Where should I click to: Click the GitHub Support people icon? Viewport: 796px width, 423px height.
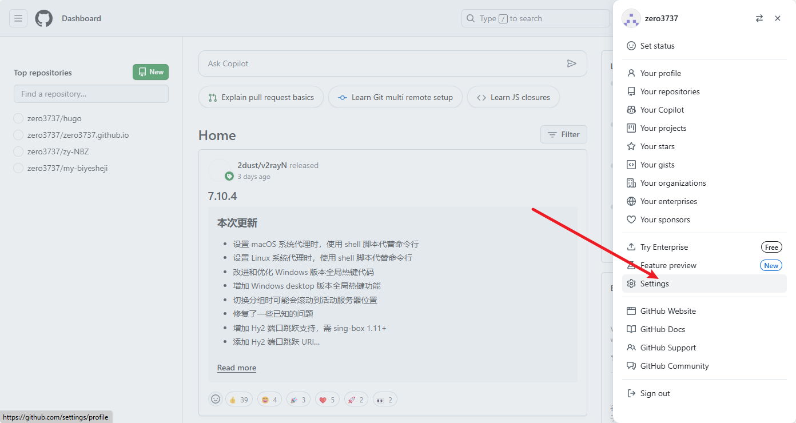(631, 348)
